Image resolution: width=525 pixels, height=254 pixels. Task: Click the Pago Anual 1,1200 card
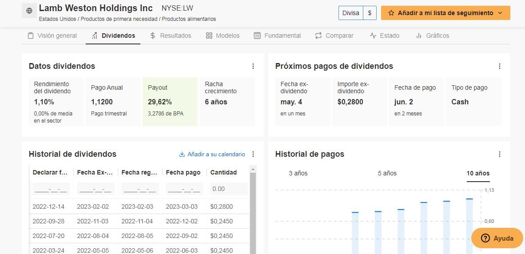(113, 102)
